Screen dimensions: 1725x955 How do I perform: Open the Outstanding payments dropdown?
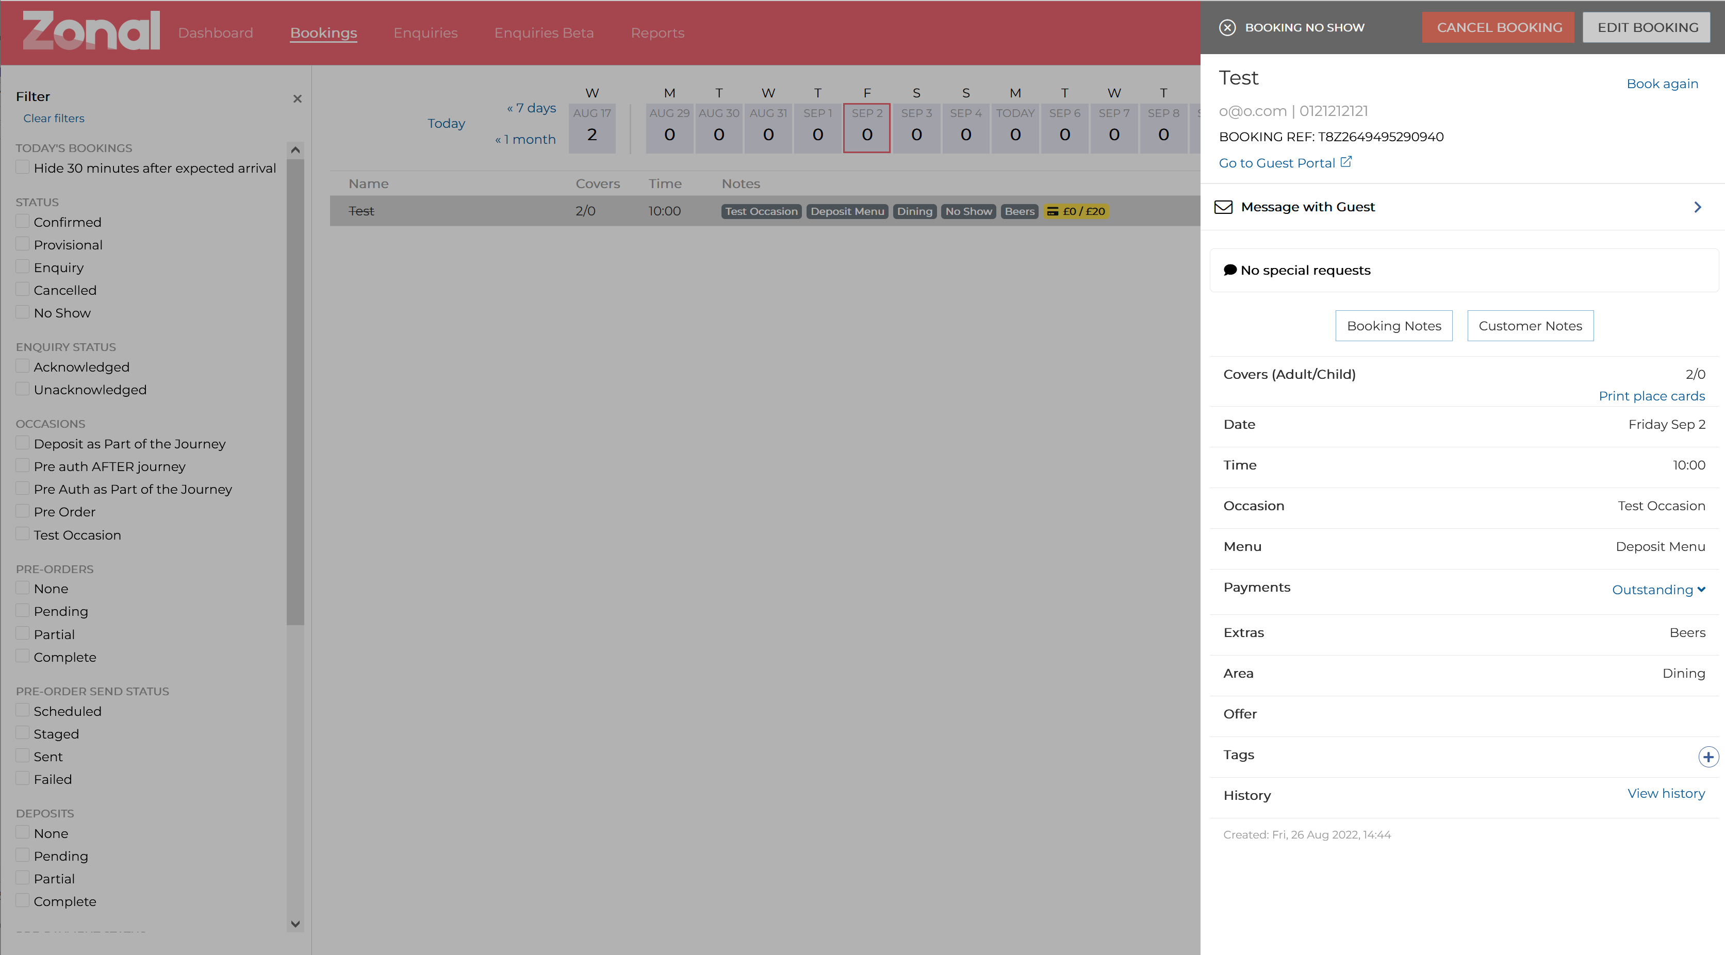pyautogui.click(x=1658, y=590)
